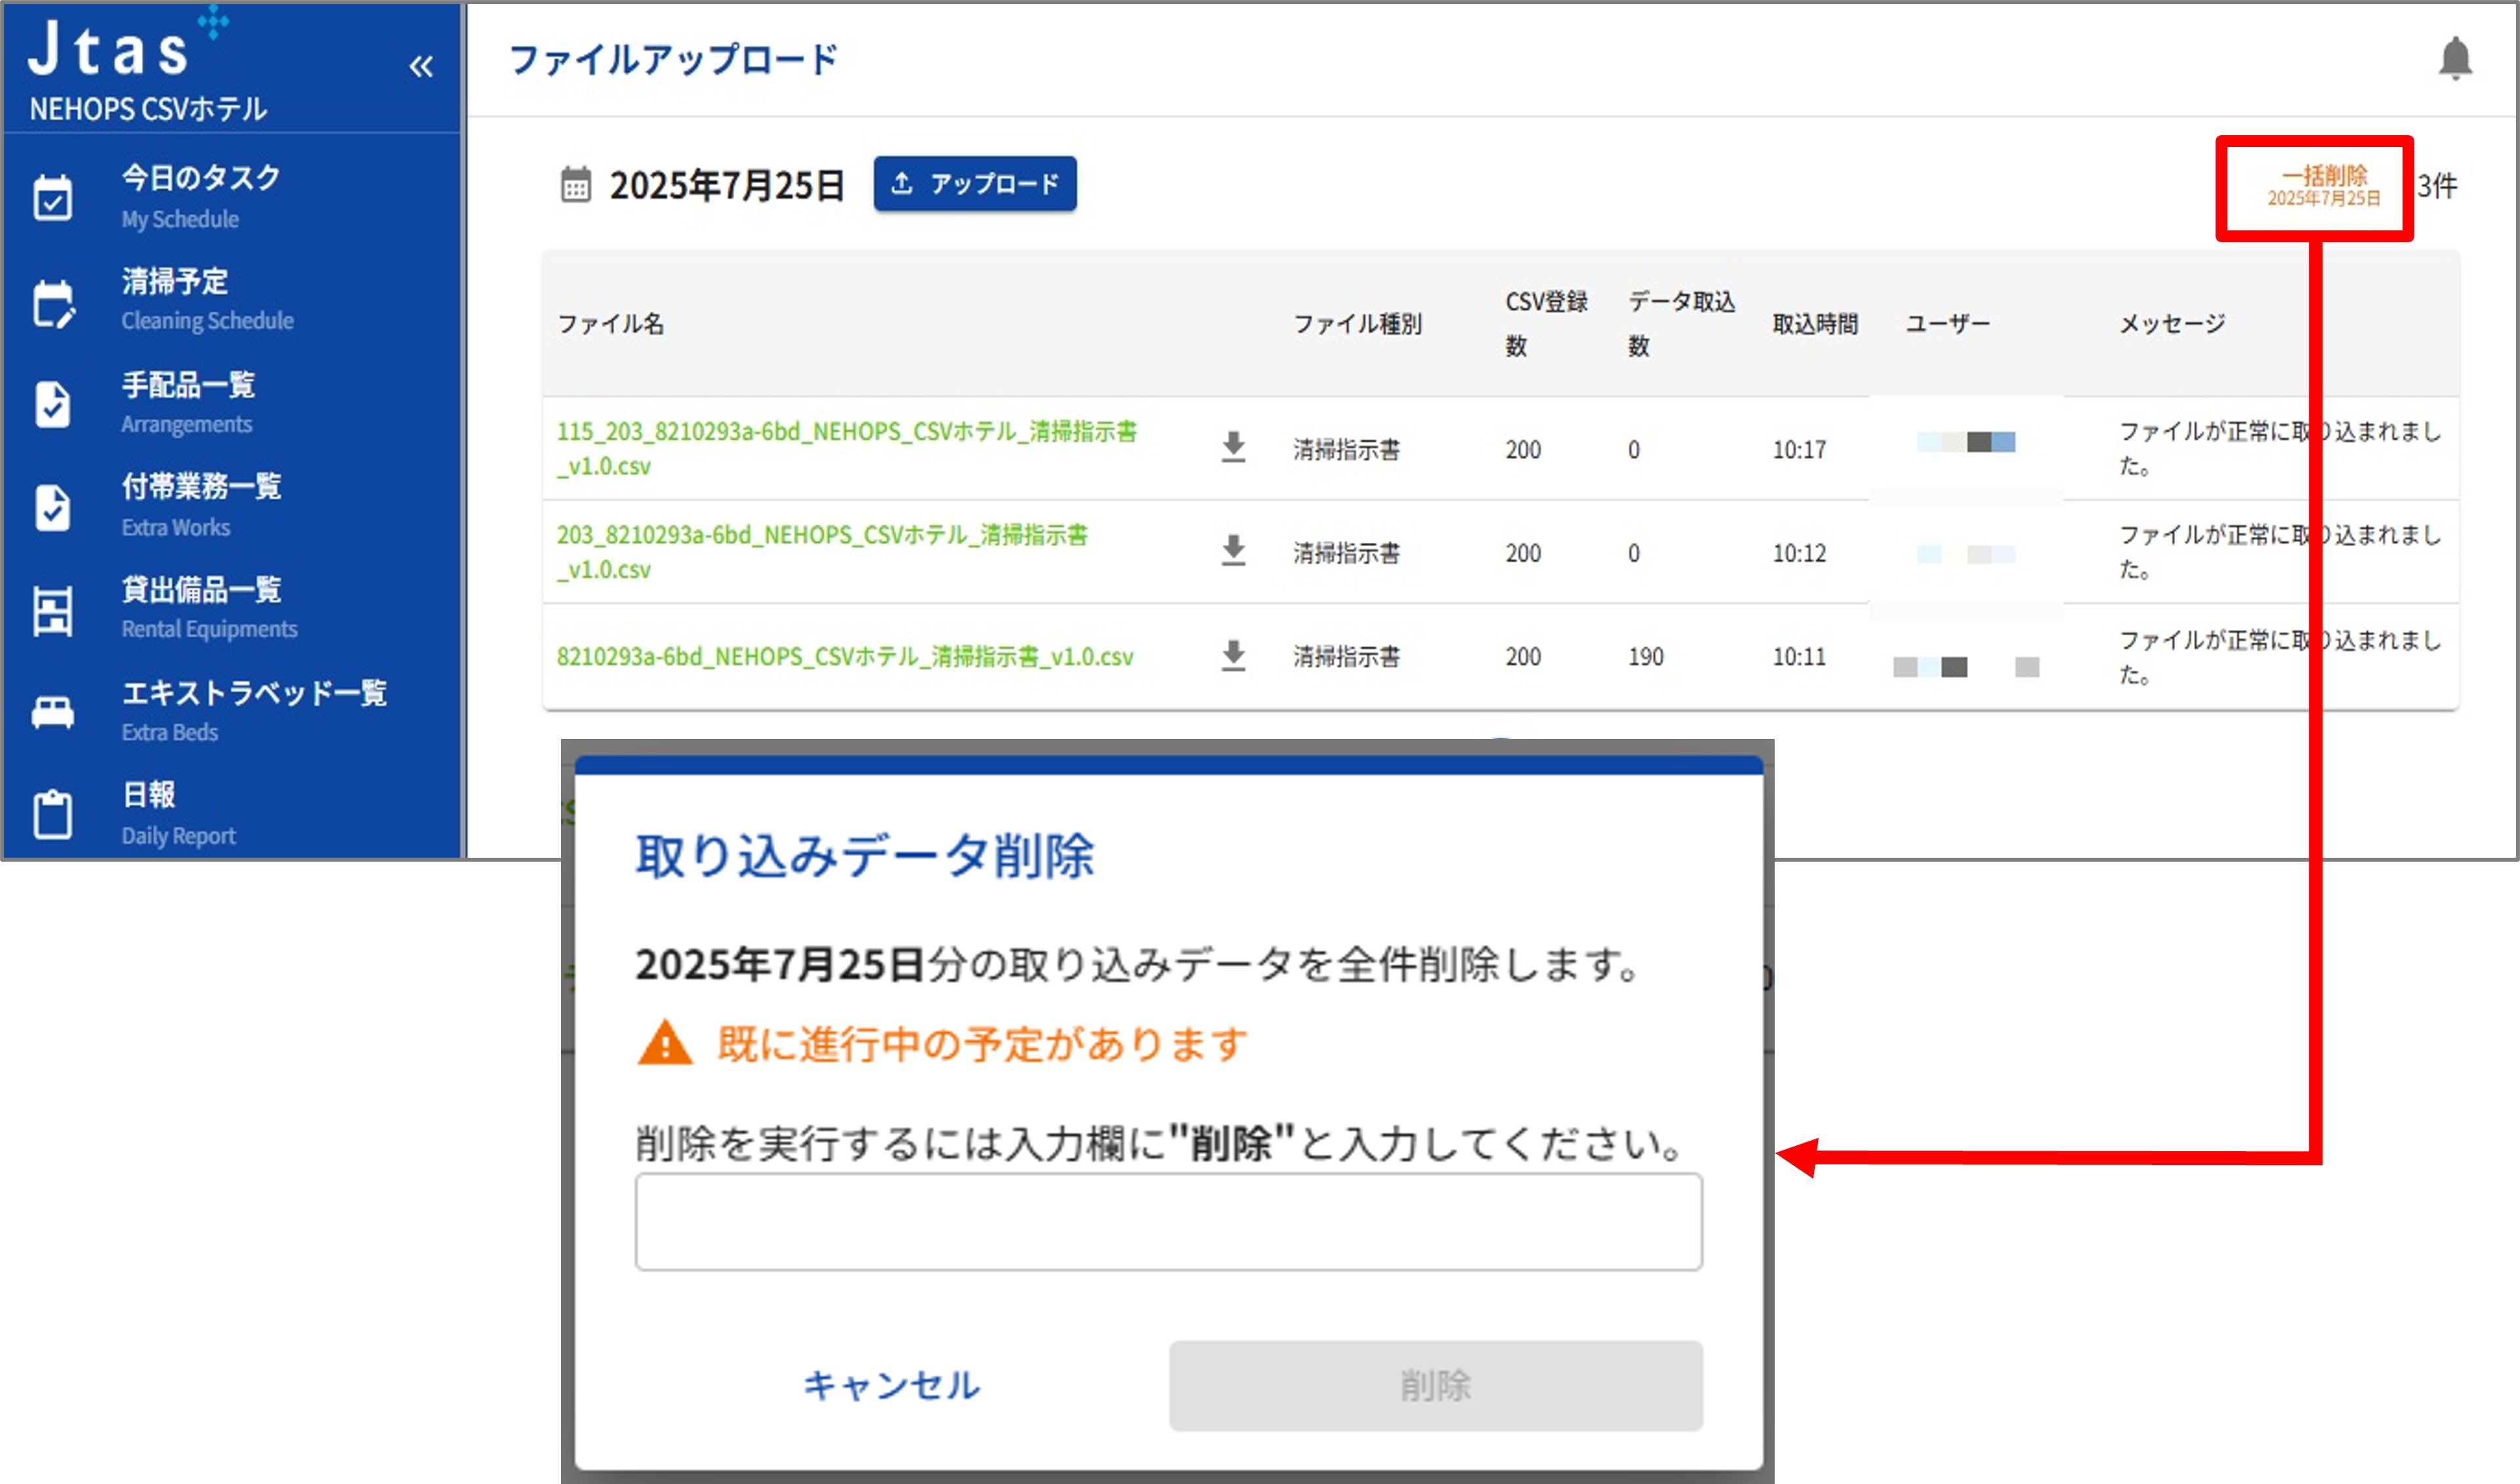Click the アップロード upload button

[975, 184]
